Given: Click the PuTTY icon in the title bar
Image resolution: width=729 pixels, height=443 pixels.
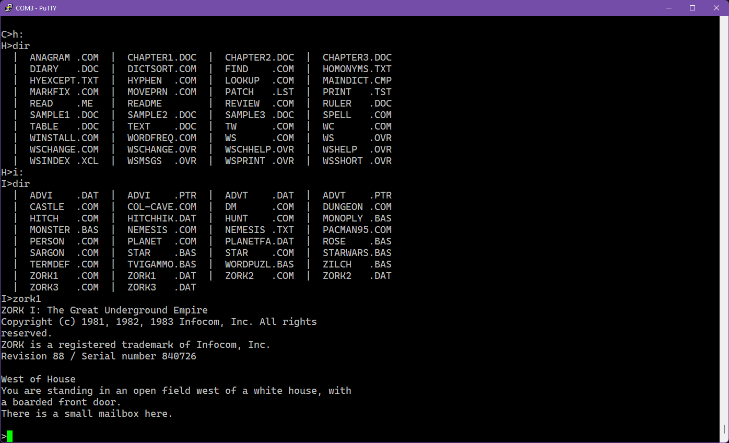Looking at the screenshot, I should 8,8.
